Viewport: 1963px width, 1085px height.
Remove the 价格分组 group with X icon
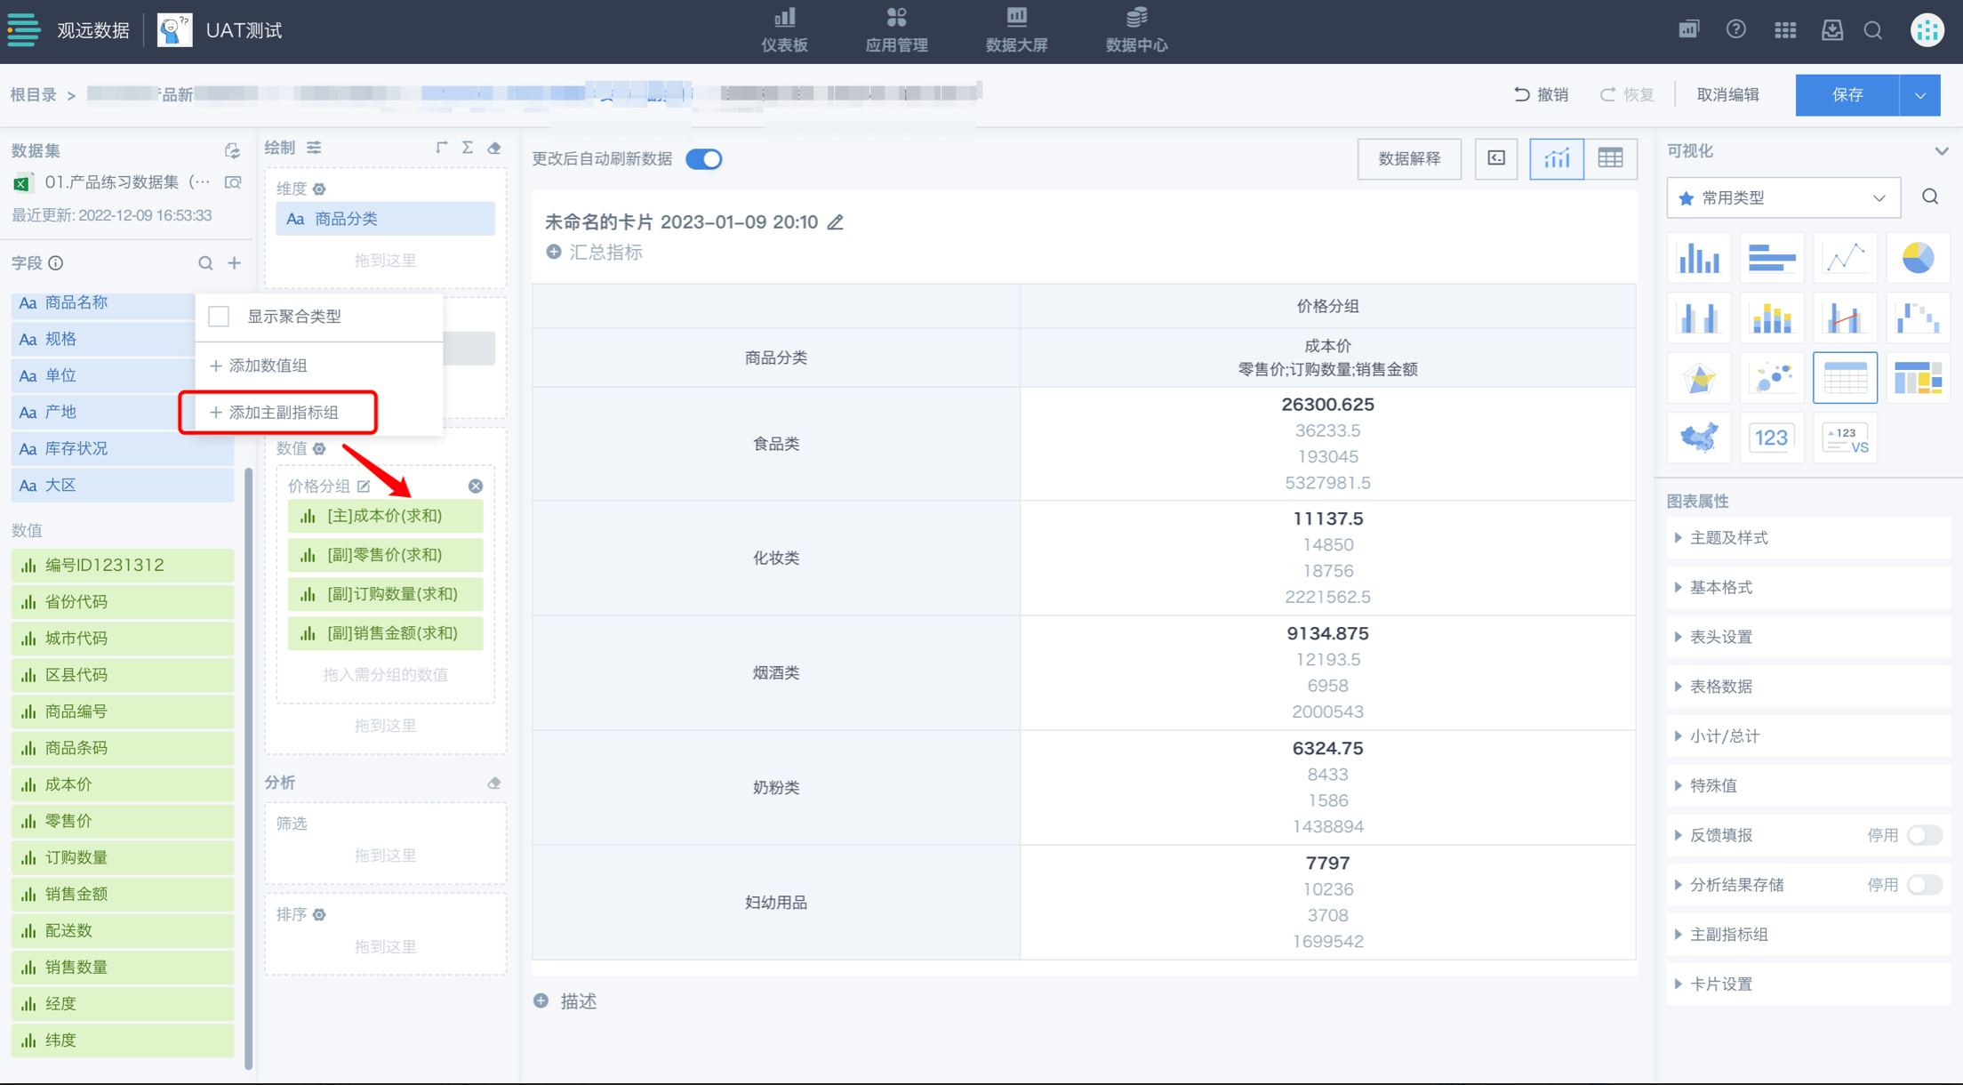coord(476,486)
